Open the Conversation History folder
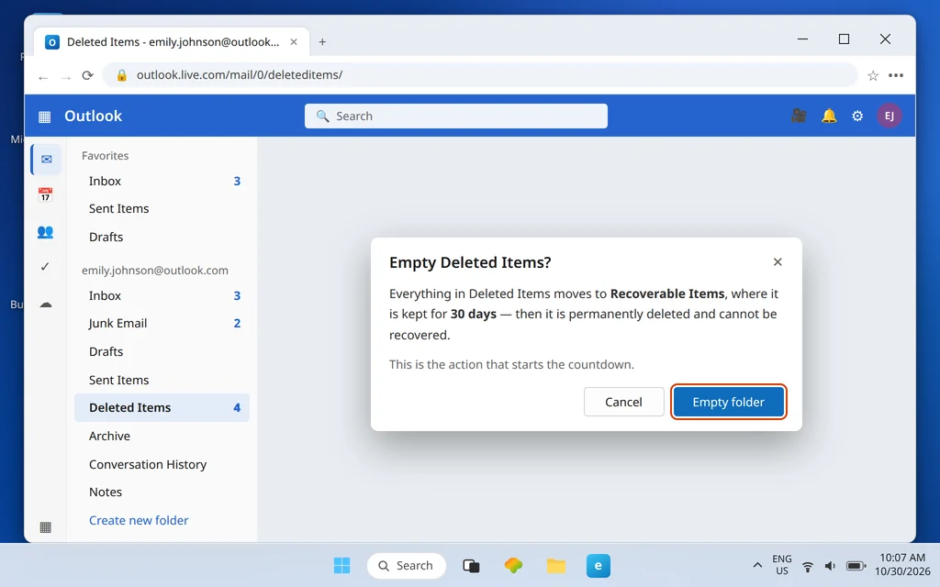This screenshot has height=587, width=940. click(x=162, y=464)
